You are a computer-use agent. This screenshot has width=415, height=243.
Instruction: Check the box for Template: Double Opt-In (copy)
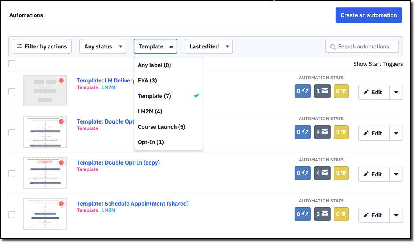click(x=12, y=174)
